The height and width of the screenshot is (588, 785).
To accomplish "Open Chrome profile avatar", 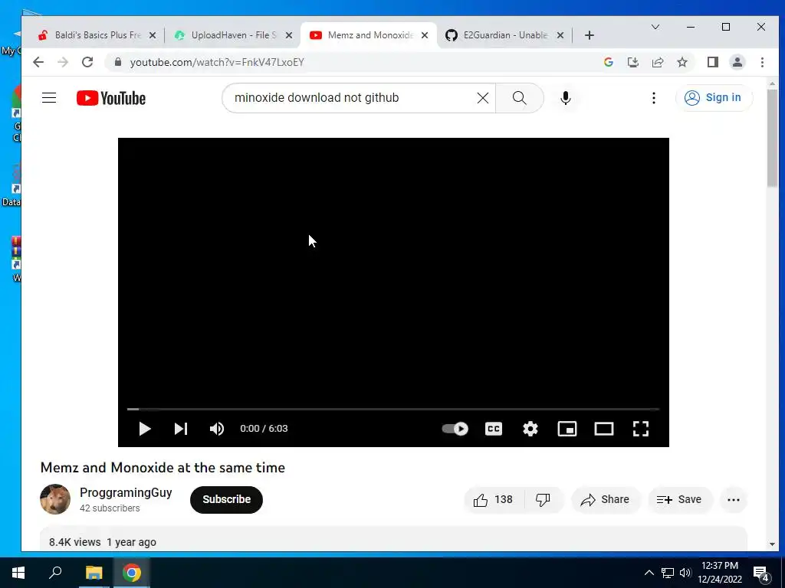I will (737, 62).
